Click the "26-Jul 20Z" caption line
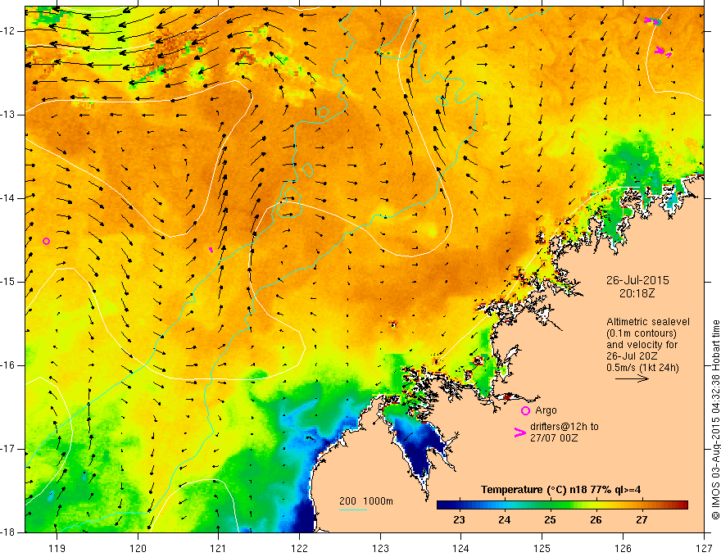This screenshot has height=557, width=721. [x=632, y=356]
